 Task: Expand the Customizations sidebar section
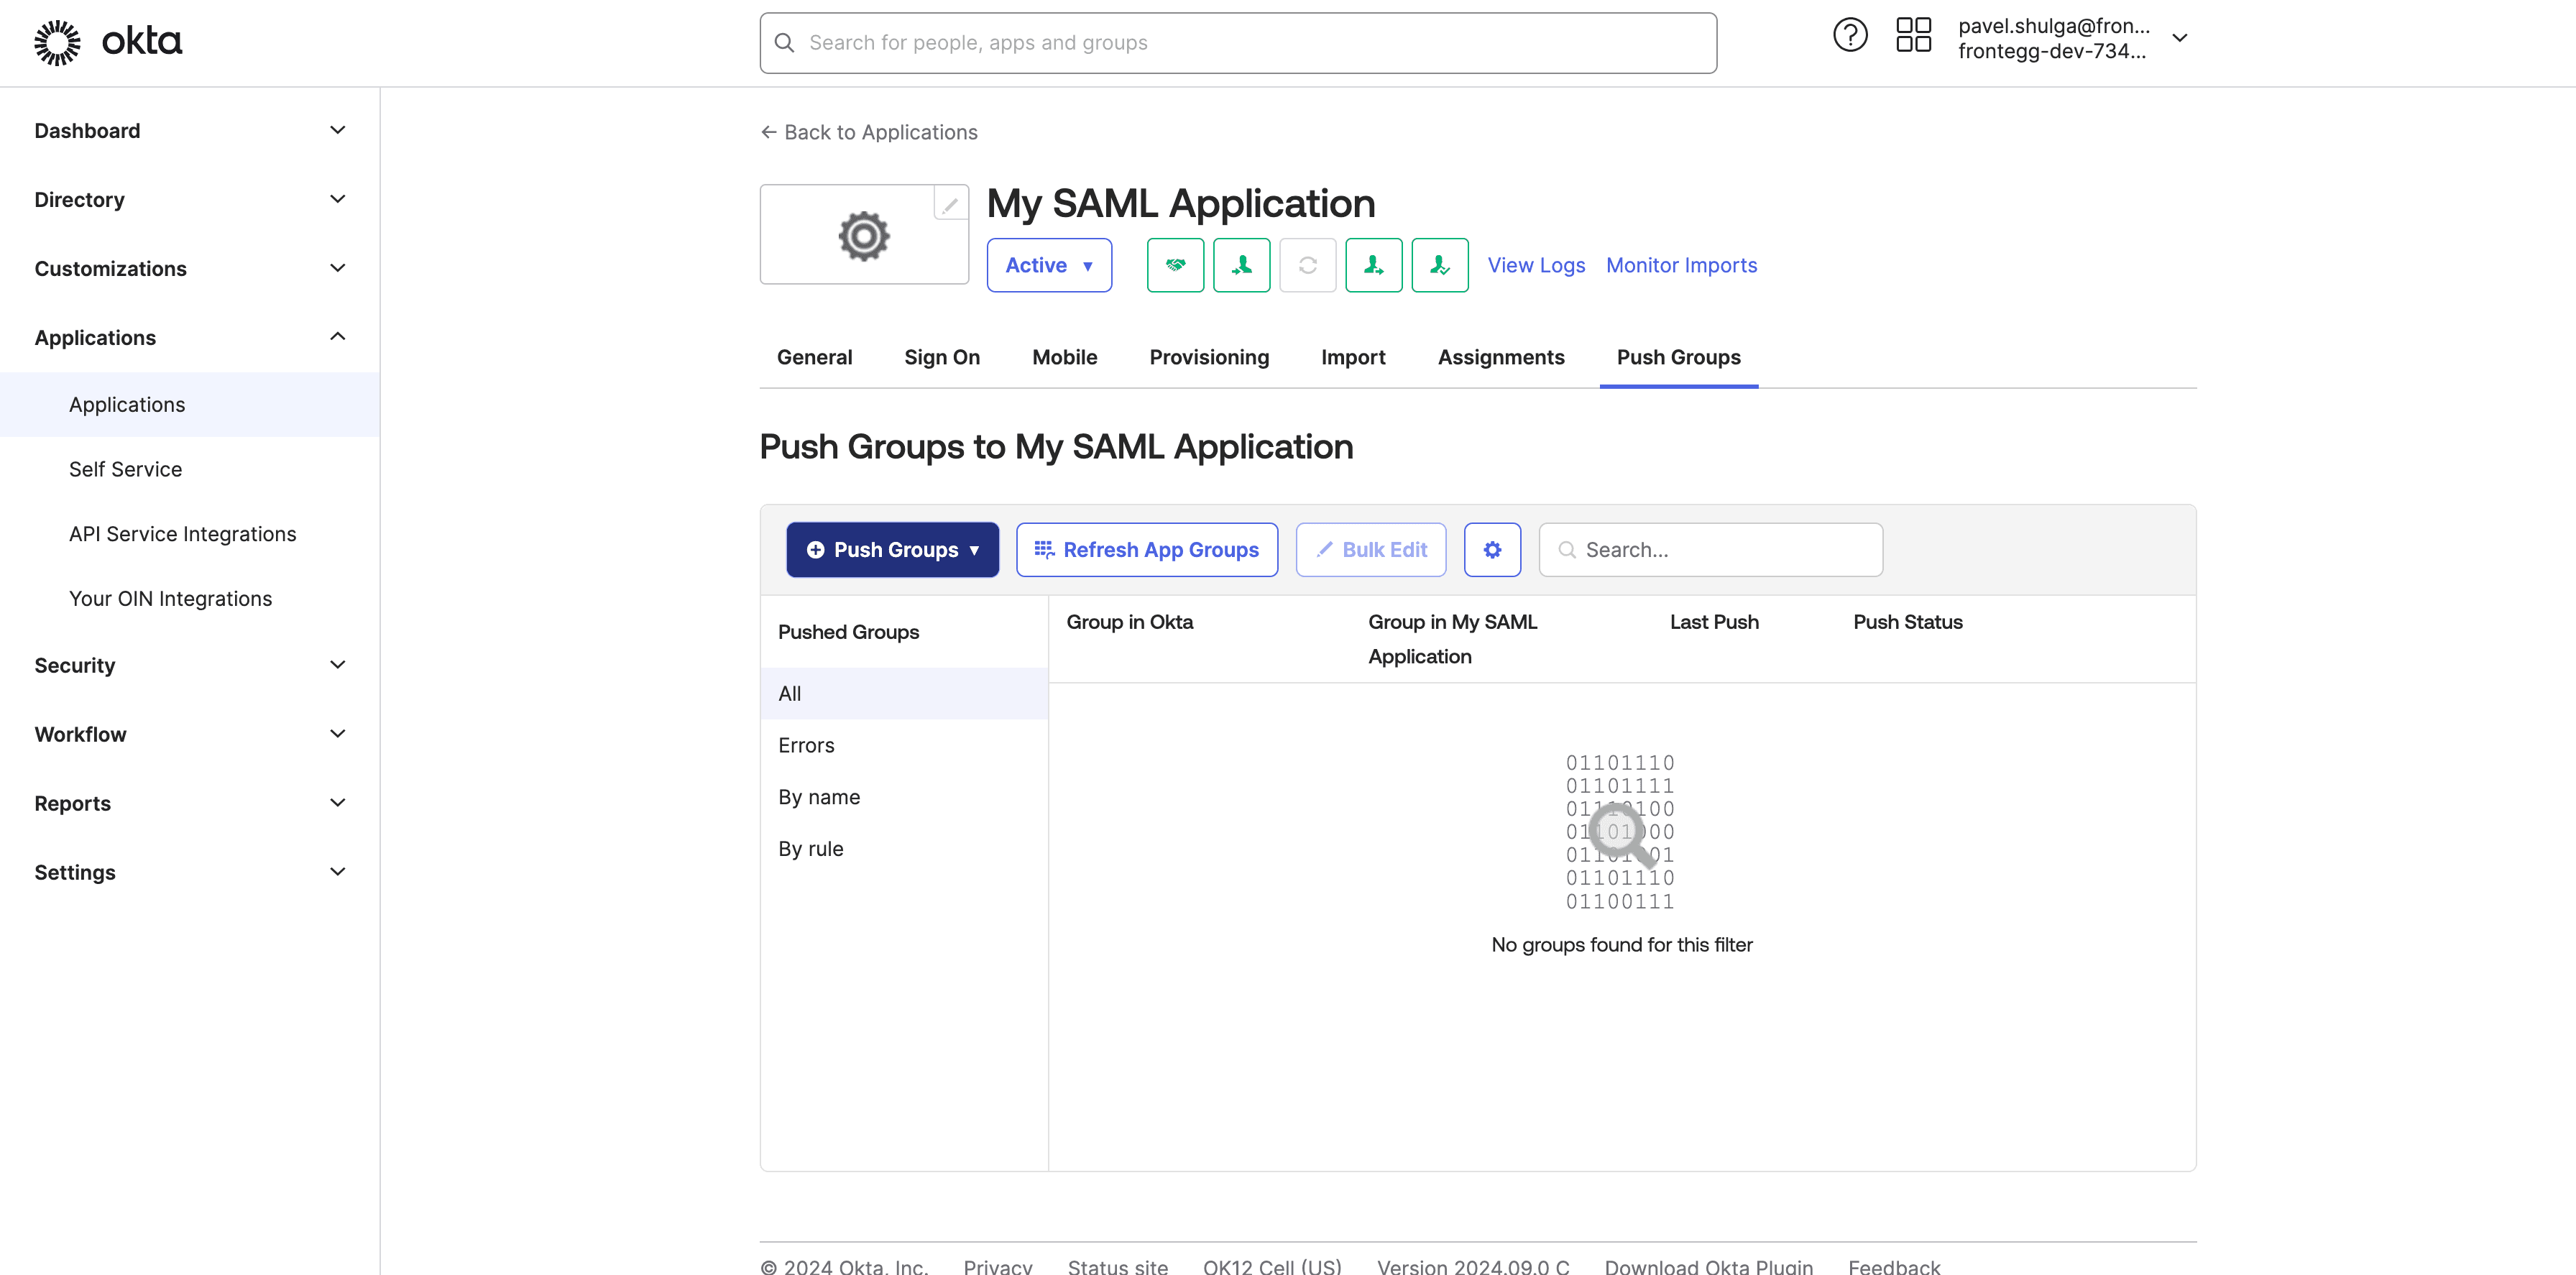coord(190,269)
